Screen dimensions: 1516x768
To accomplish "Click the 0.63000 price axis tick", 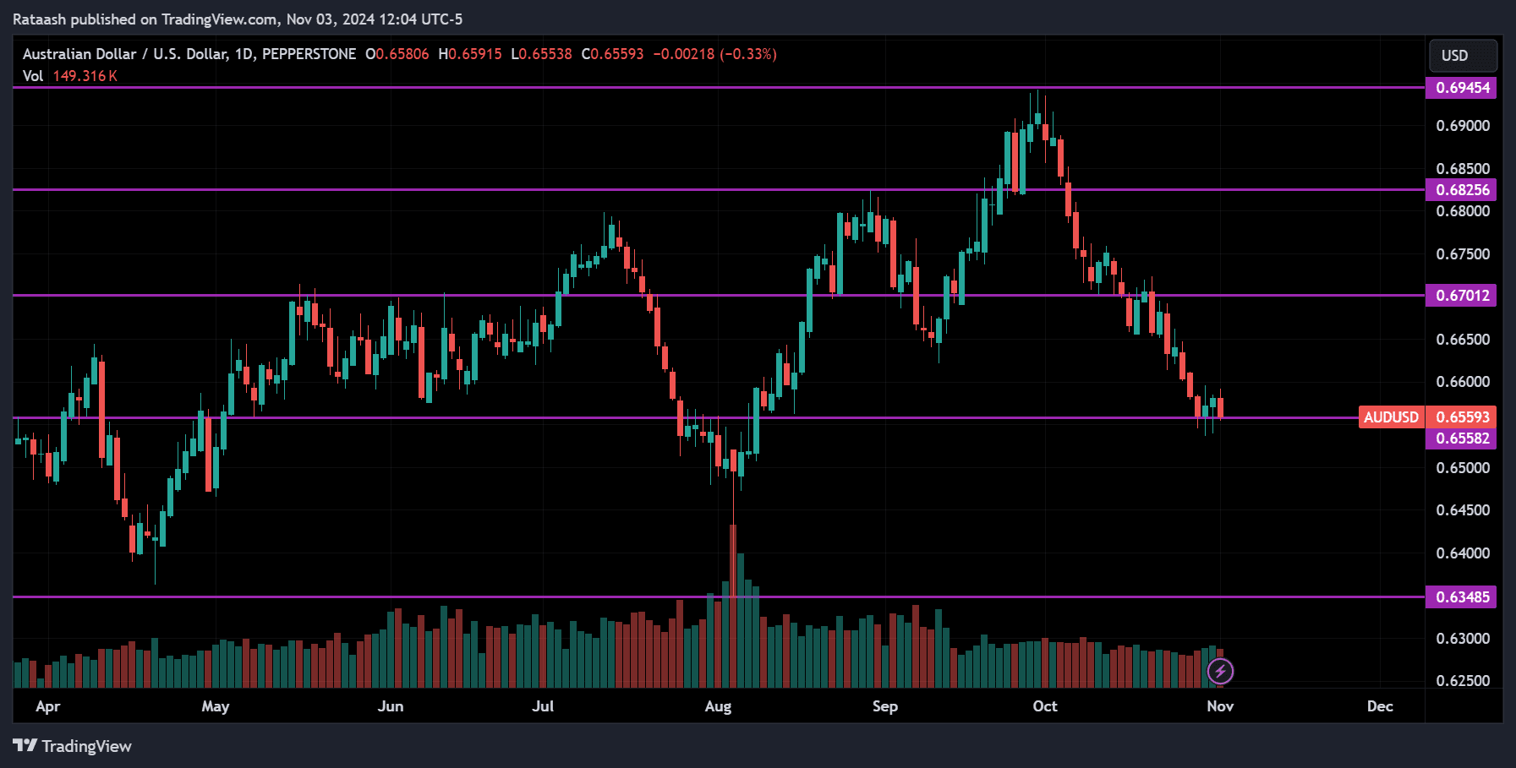I will click(x=1463, y=639).
